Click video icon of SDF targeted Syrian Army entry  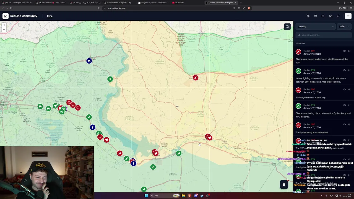(x=345, y=89)
